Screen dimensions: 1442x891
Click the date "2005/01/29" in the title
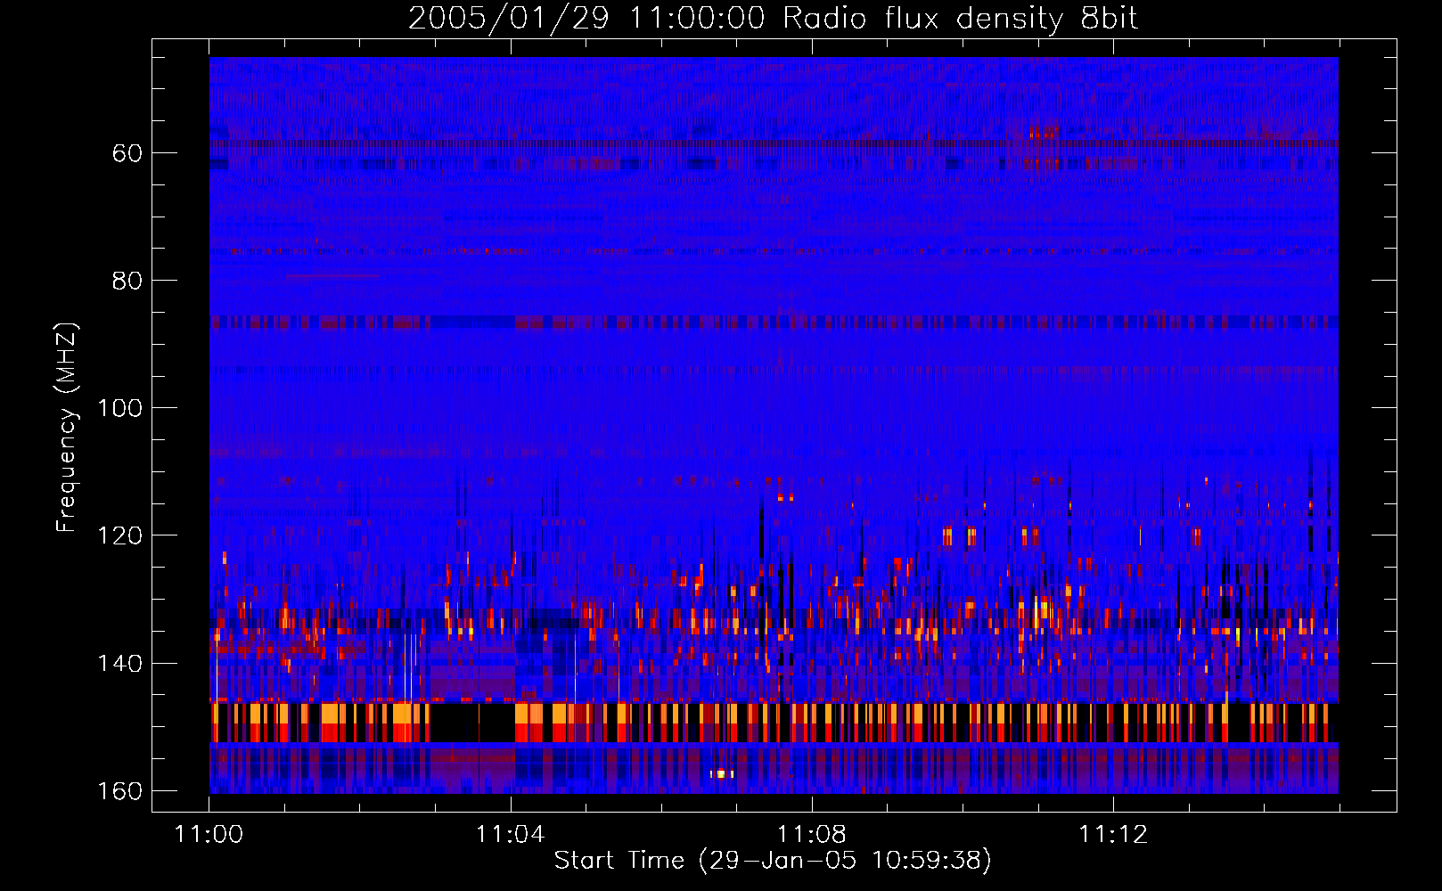point(508,18)
